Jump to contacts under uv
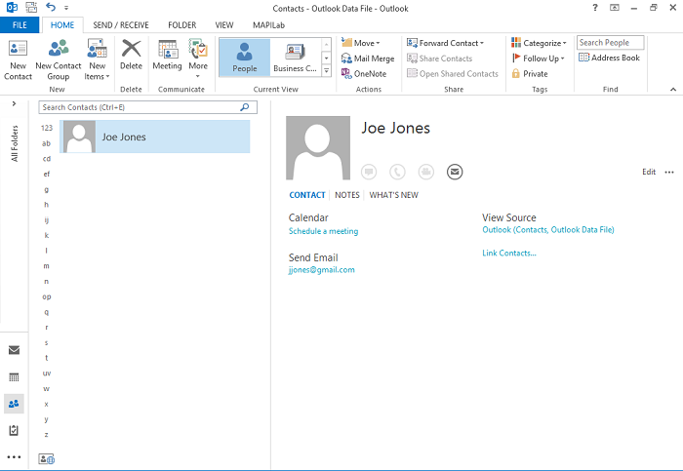This screenshot has height=471, width=683. pos(47,373)
